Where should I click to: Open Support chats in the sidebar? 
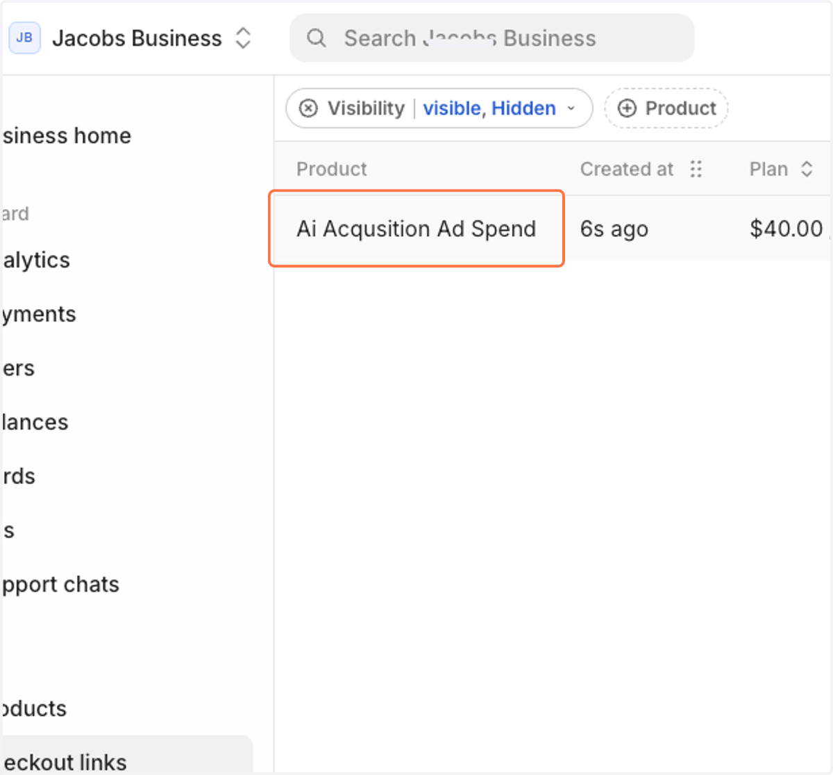(60, 584)
